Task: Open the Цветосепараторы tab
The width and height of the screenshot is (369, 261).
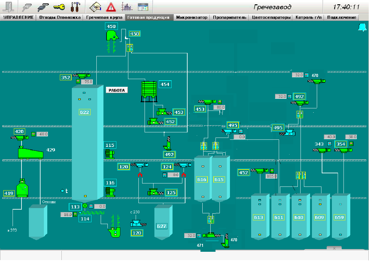Action: 271,18
